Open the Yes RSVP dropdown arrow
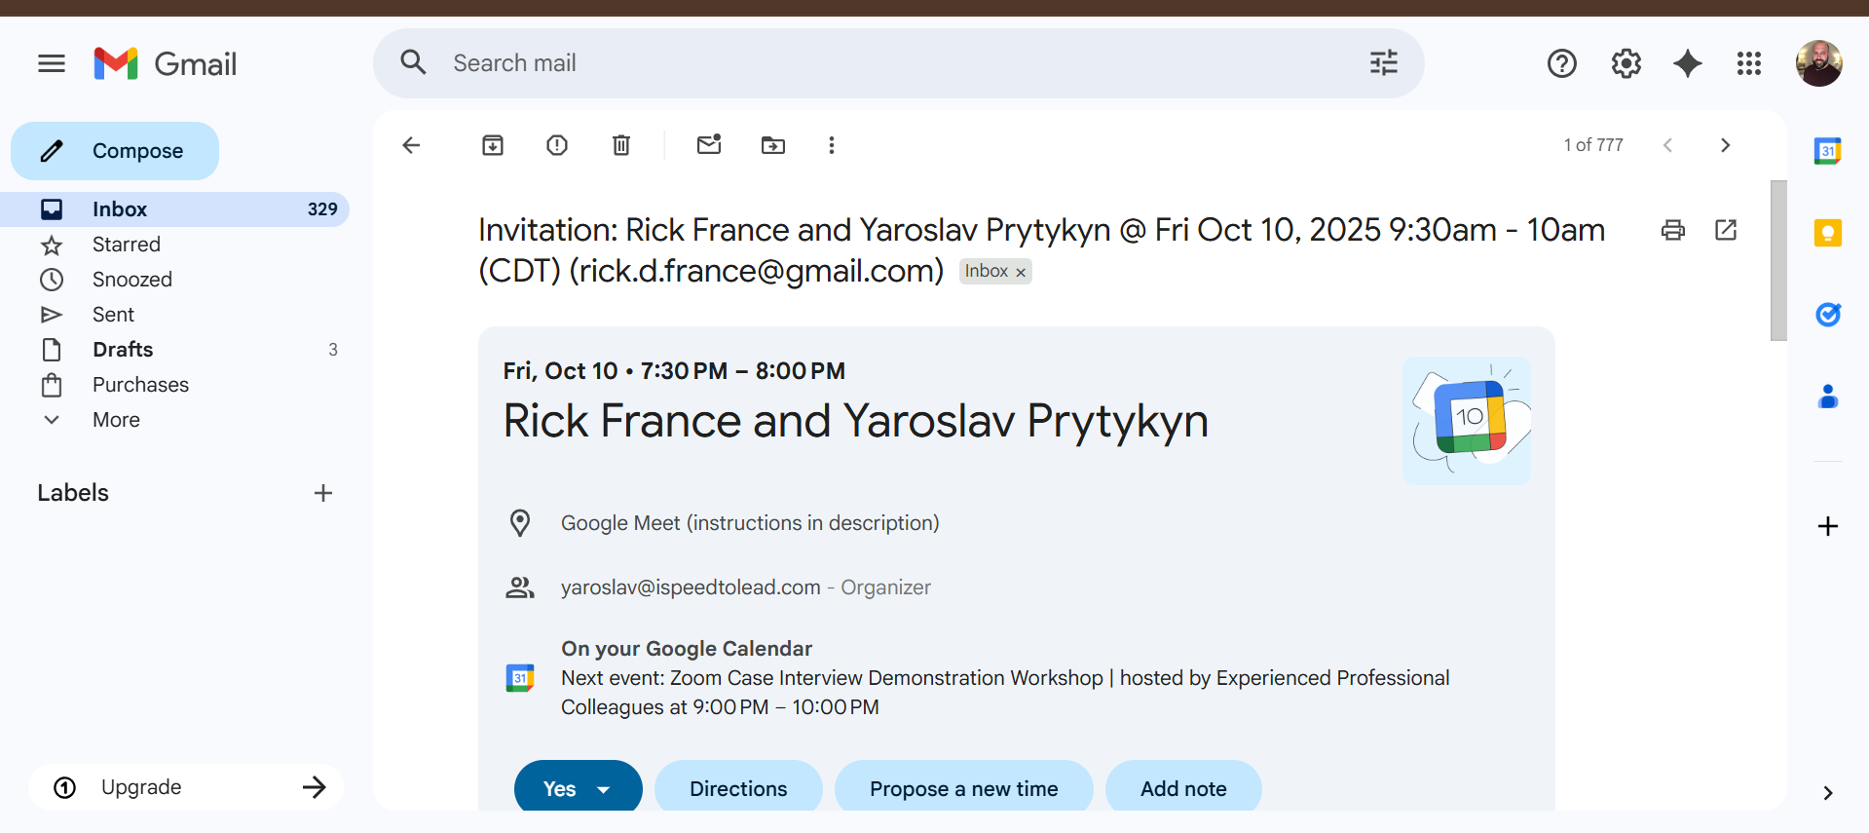 pyautogui.click(x=604, y=789)
